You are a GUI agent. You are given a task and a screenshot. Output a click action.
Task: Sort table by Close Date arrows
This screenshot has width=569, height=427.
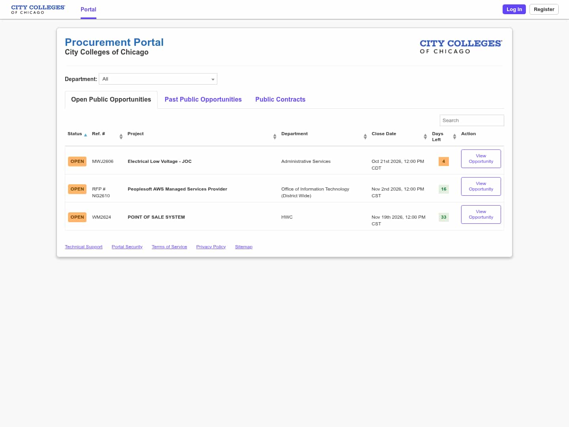pos(425,136)
